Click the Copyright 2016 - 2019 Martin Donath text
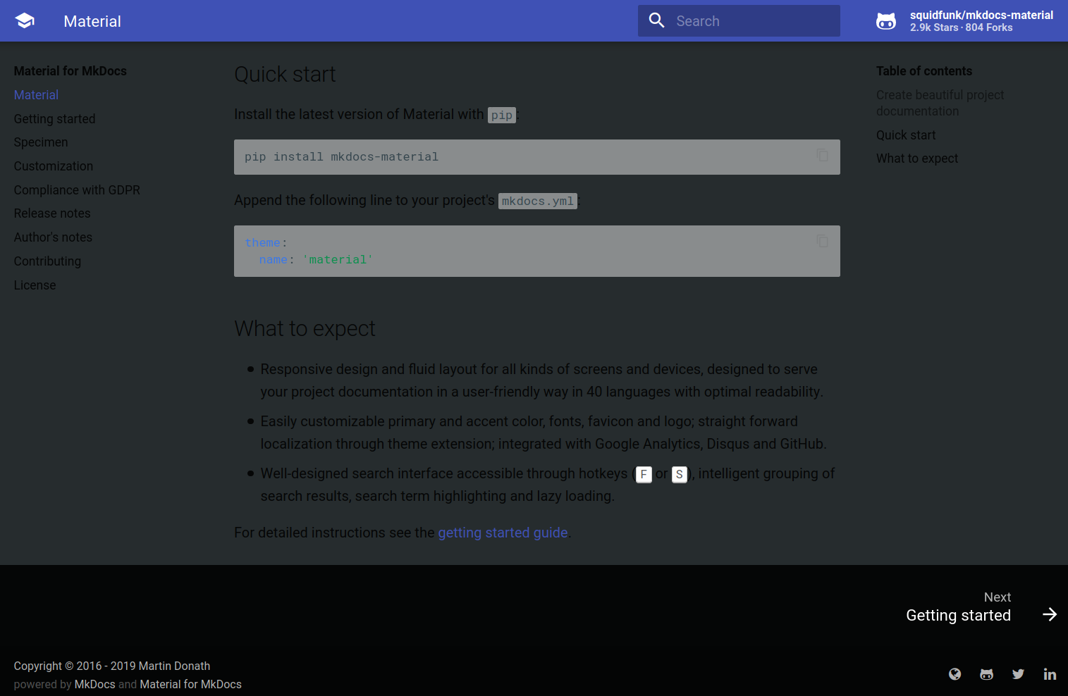This screenshot has width=1068, height=696. (112, 666)
